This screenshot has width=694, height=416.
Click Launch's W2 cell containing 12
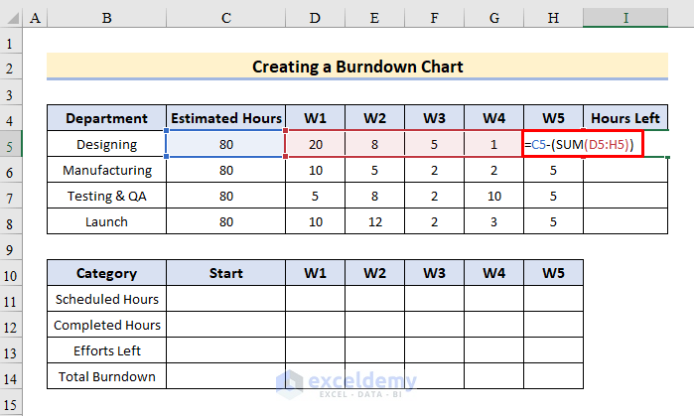[x=374, y=221]
